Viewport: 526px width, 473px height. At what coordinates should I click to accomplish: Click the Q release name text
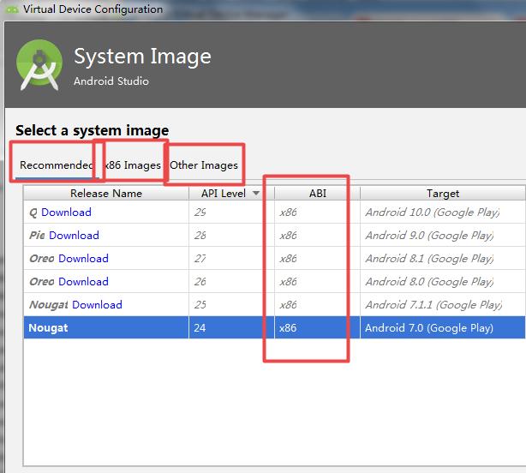tap(33, 213)
